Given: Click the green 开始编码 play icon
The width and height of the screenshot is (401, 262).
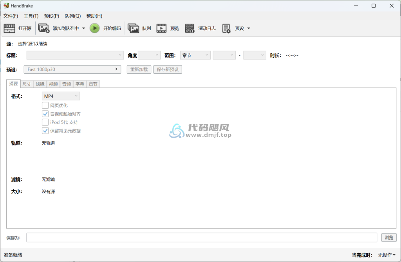Looking at the screenshot, I should (x=95, y=28).
